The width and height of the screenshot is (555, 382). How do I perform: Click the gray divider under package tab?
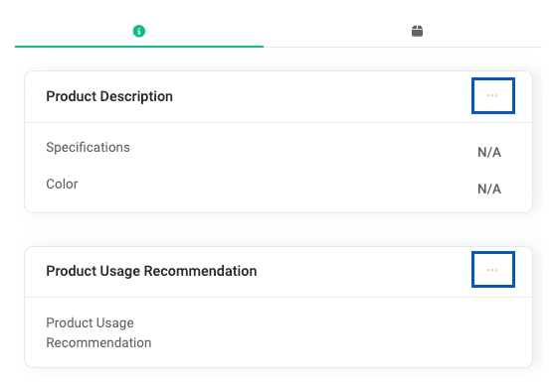(x=403, y=47)
